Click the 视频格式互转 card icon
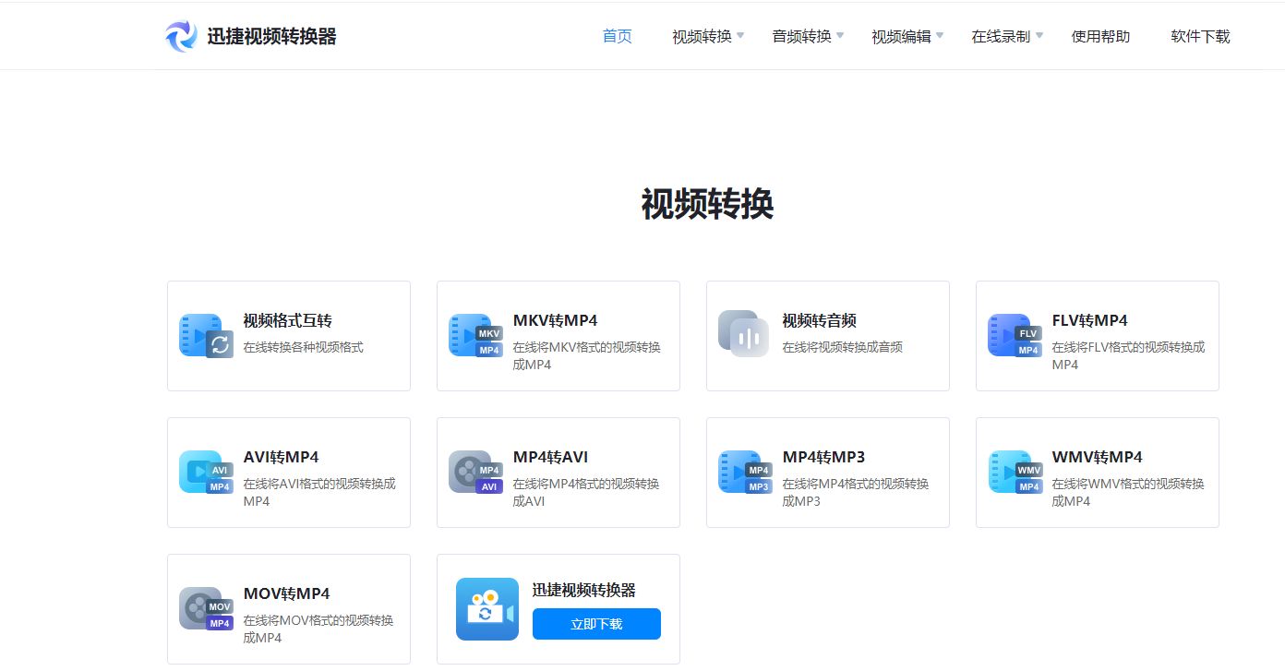 206,336
